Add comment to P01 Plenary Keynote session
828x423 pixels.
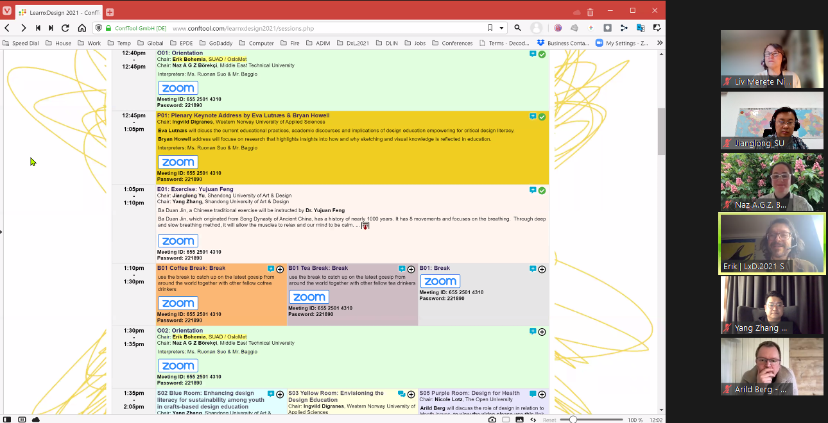point(533,117)
